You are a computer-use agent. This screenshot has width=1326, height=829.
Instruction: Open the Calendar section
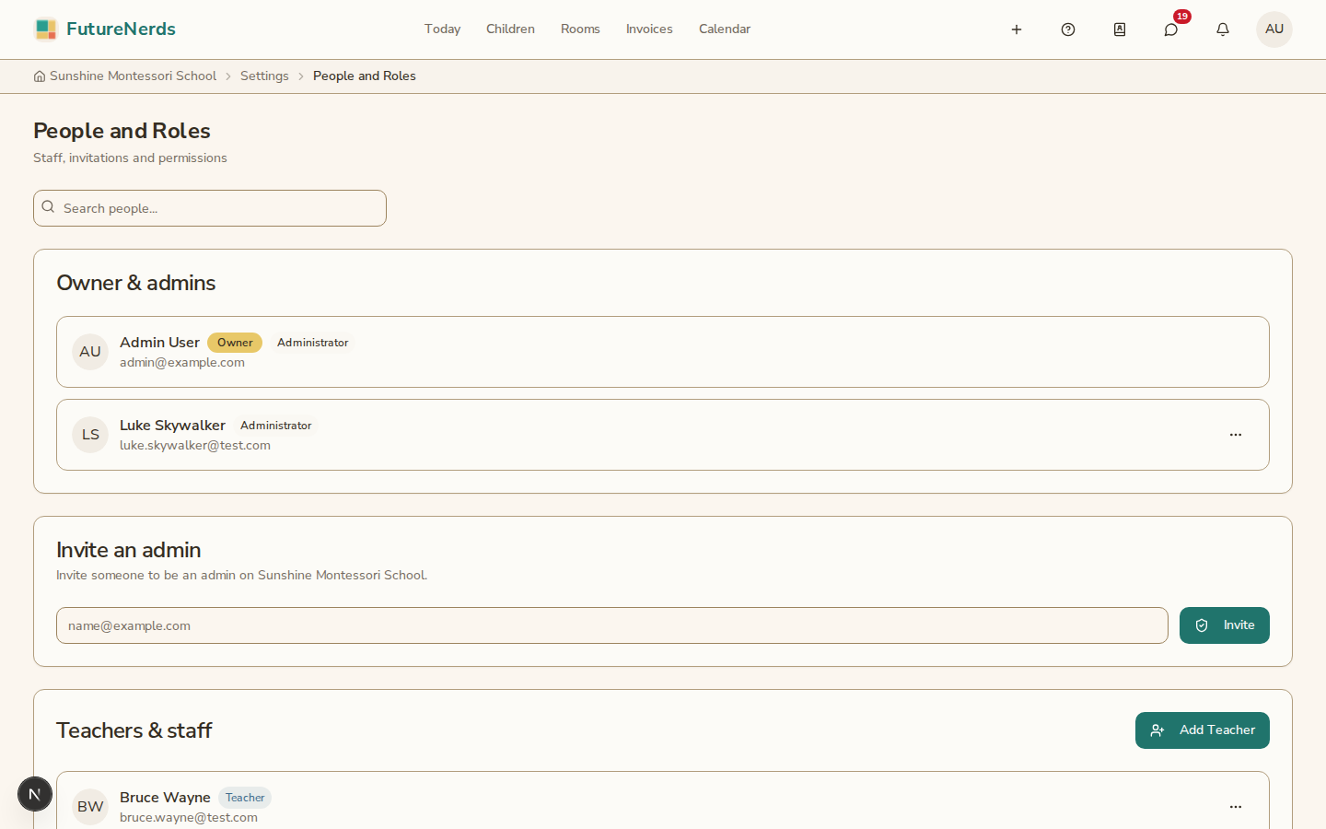tap(725, 29)
